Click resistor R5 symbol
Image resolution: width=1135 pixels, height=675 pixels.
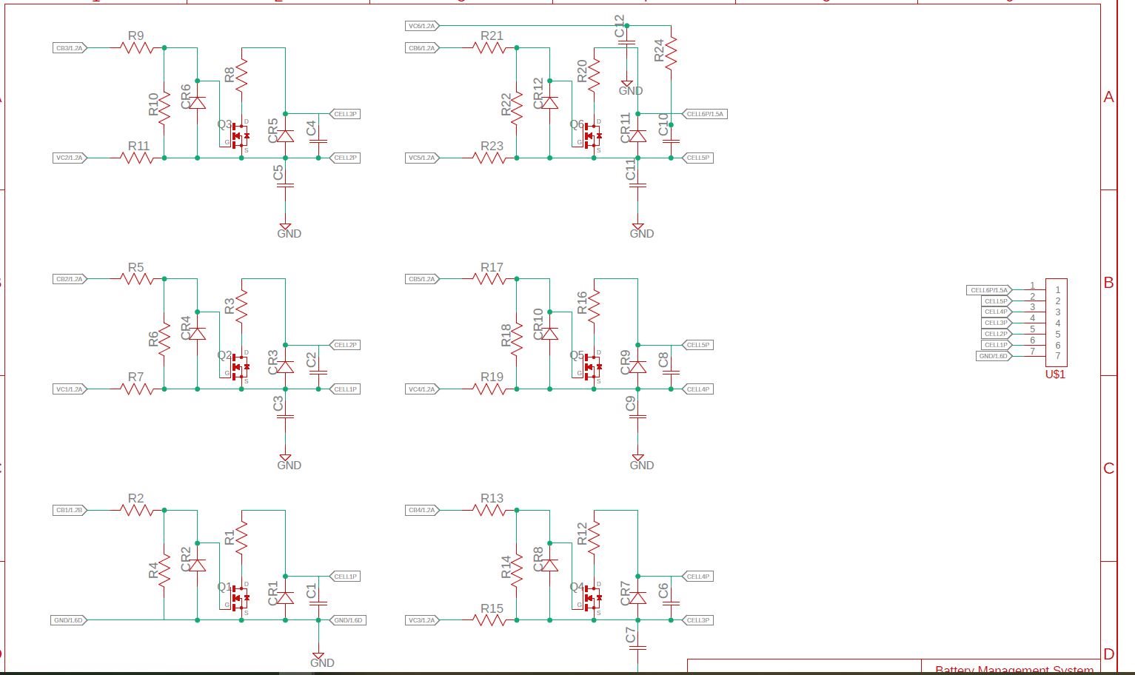pos(136,279)
